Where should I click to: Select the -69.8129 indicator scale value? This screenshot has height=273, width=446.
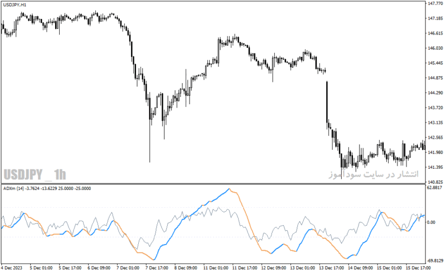435,261
